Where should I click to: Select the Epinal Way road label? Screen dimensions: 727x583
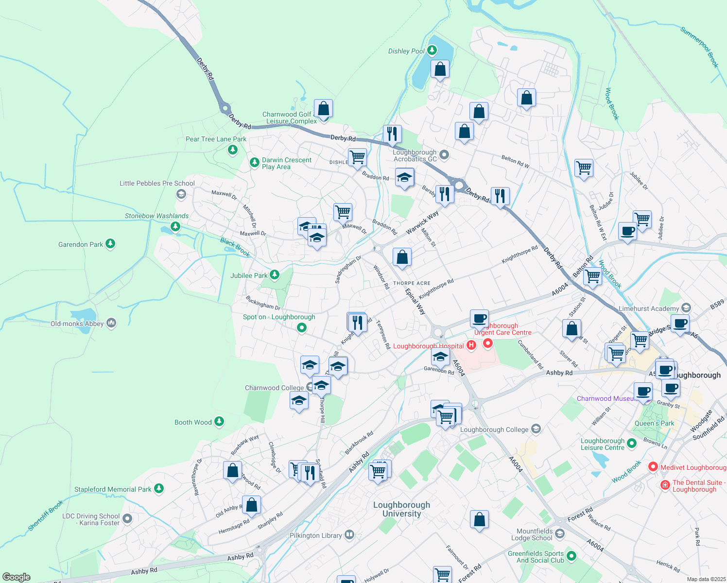pyautogui.click(x=415, y=301)
